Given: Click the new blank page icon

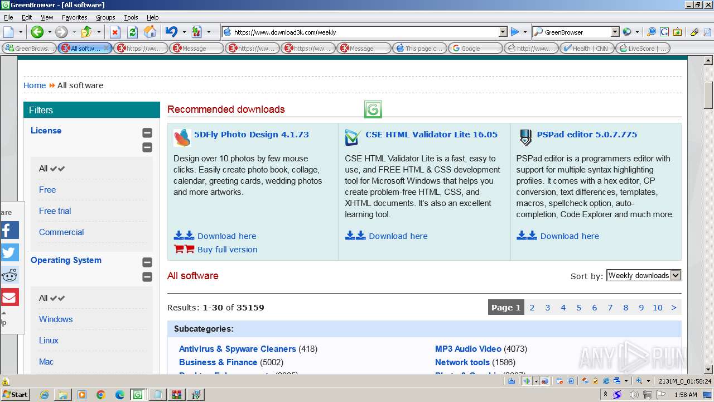Looking at the screenshot, I should coord(8,32).
